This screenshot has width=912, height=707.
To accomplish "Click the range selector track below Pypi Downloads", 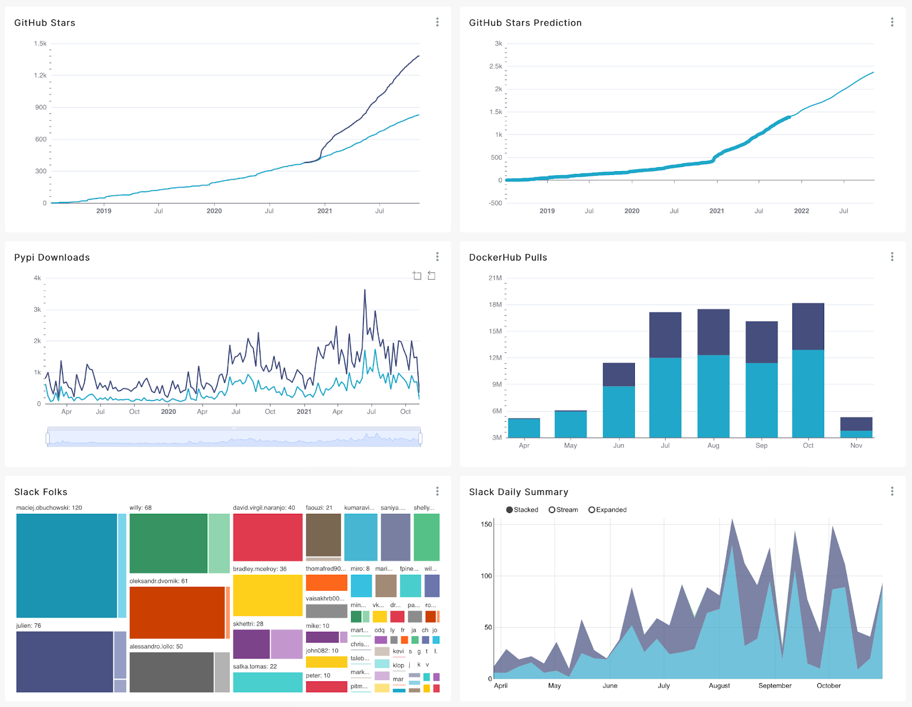I will [x=234, y=437].
